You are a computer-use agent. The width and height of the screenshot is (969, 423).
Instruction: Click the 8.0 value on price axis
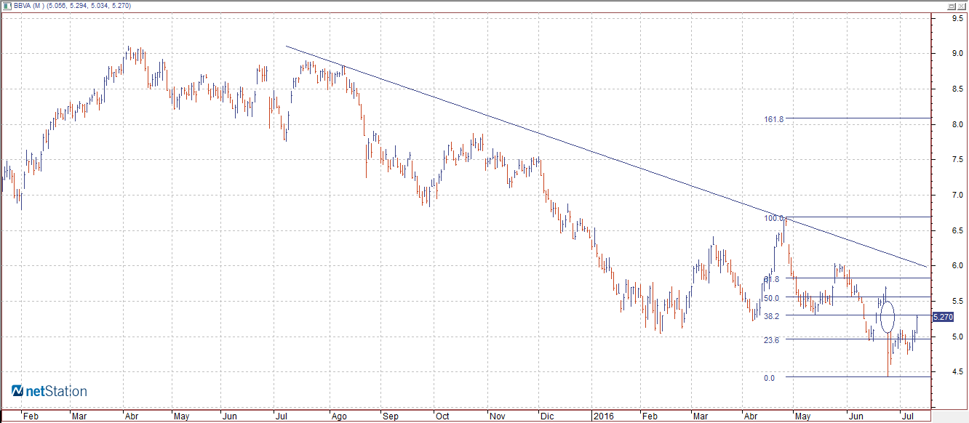[958, 125]
